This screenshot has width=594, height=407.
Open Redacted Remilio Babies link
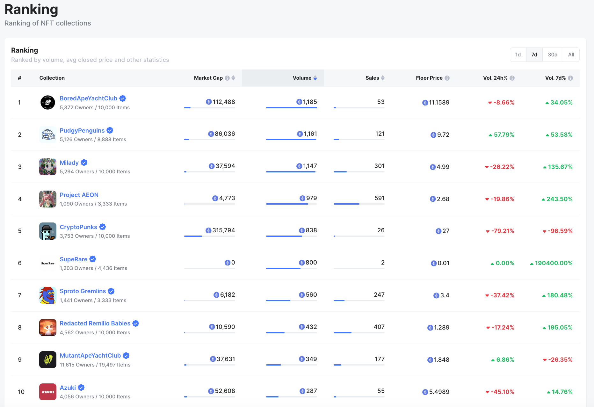tap(95, 323)
